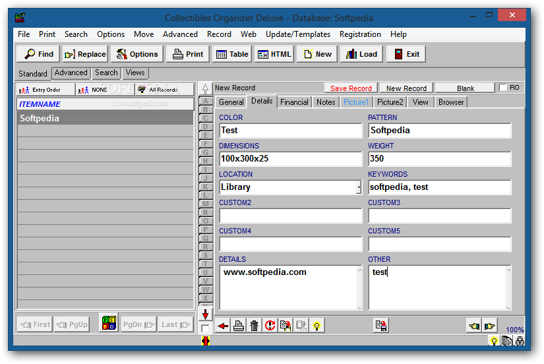Toggle the RO read-only checkbox
544x364 pixels.
pyautogui.click(x=502, y=88)
